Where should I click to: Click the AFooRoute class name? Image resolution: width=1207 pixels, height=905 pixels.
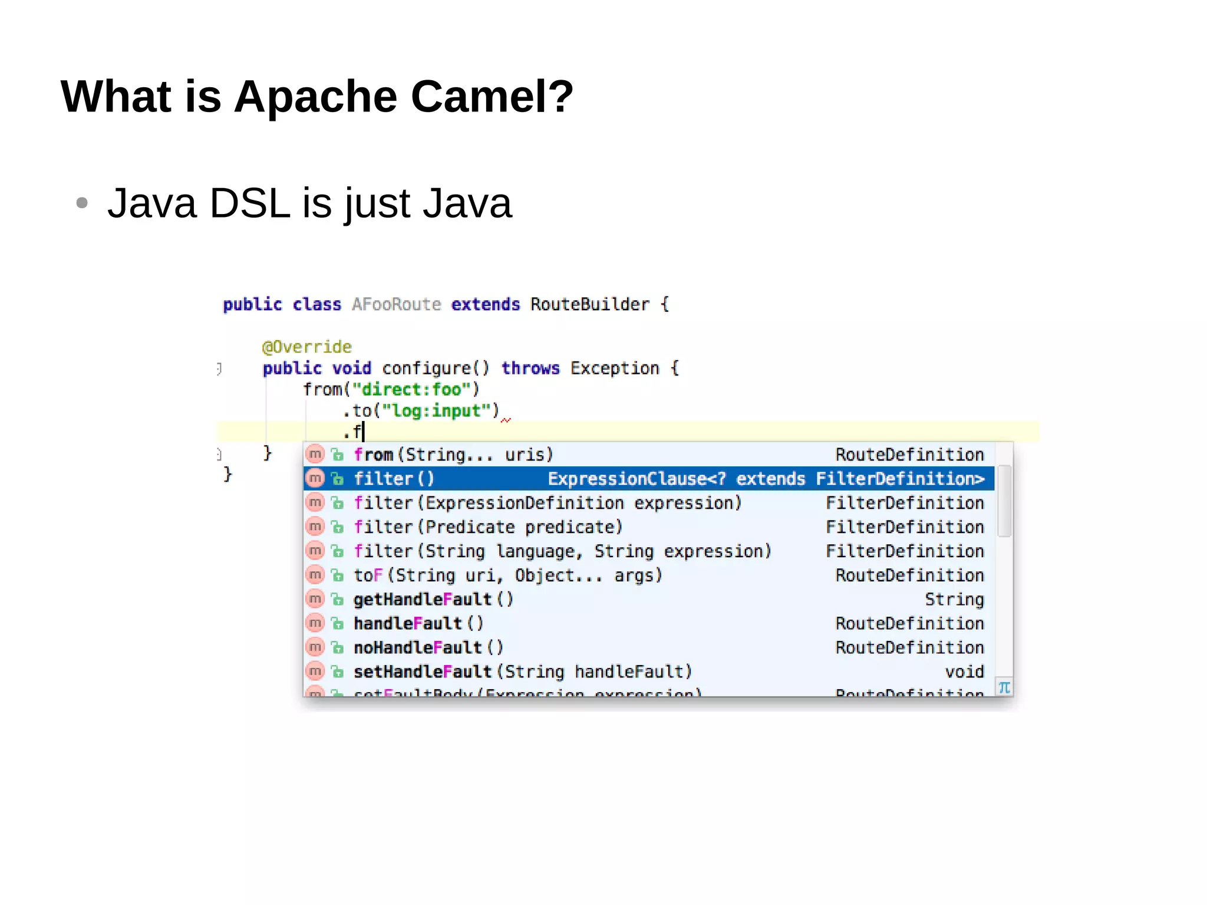[396, 304]
